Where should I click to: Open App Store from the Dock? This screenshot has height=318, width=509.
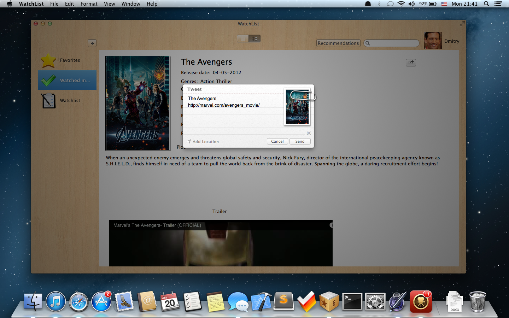[x=101, y=302]
